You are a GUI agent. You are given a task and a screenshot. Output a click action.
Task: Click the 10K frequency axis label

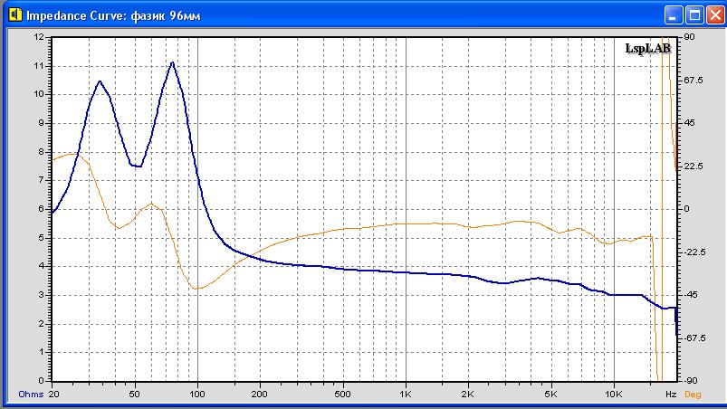tap(613, 395)
